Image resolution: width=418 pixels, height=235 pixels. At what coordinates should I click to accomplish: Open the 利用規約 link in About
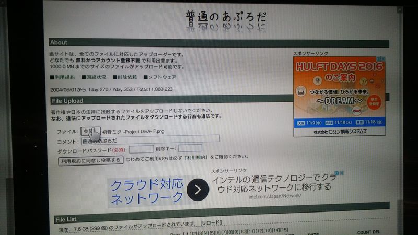(62, 77)
